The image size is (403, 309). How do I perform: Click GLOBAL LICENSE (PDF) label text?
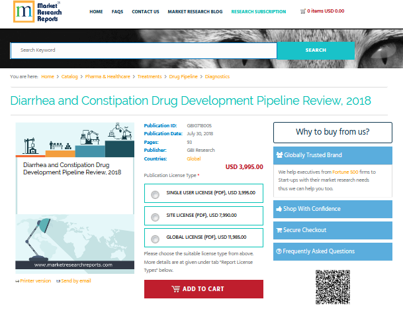click(x=206, y=237)
